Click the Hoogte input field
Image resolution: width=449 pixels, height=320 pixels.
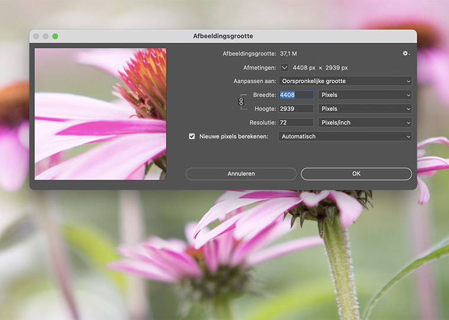296,109
